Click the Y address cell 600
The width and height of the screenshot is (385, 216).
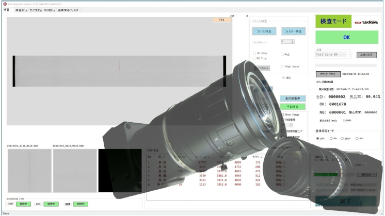click(x=258, y=167)
